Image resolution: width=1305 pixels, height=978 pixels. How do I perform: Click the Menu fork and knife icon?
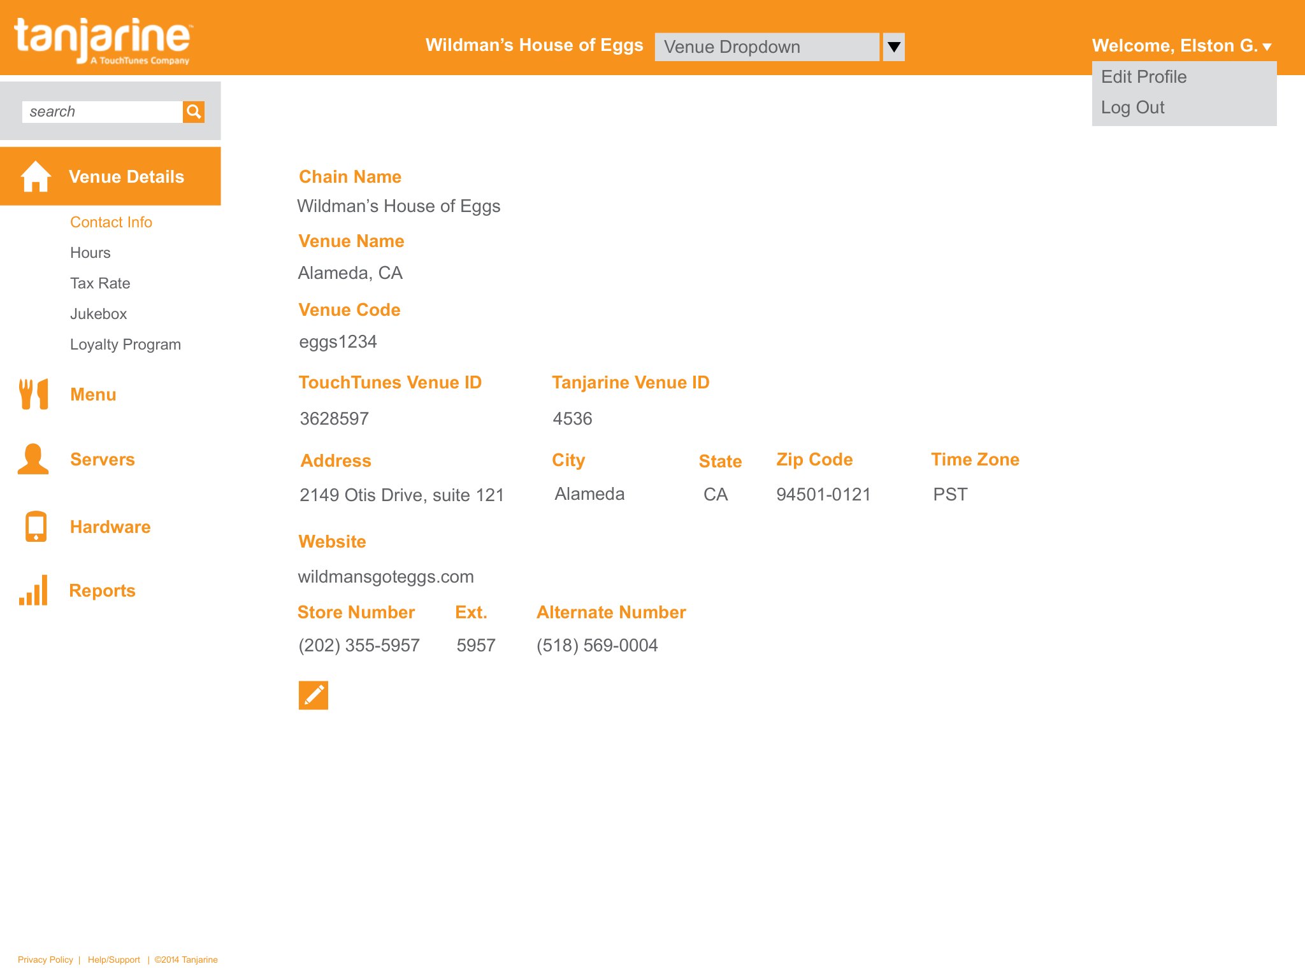click(x=34, y=394)
